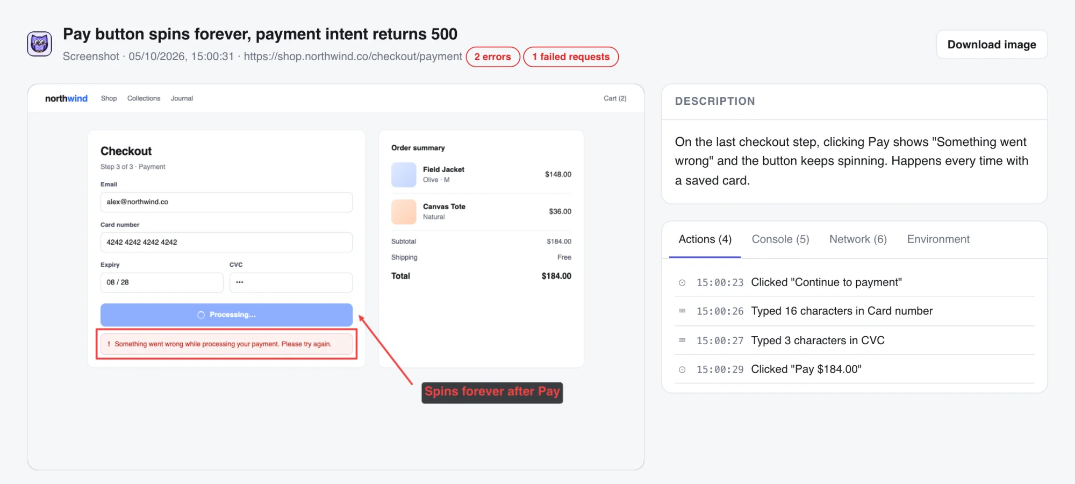Image resolution: width=1075 pixels, height=484 pixels.
Task: Click the northwind logo link
Action: (x=66, y=98)
